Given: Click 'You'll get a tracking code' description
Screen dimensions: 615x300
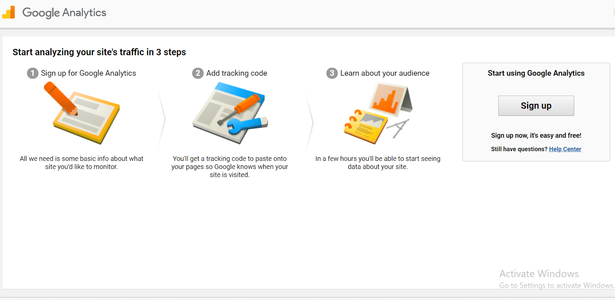Looking at the screenshot, I should click(x=229, y=166).
